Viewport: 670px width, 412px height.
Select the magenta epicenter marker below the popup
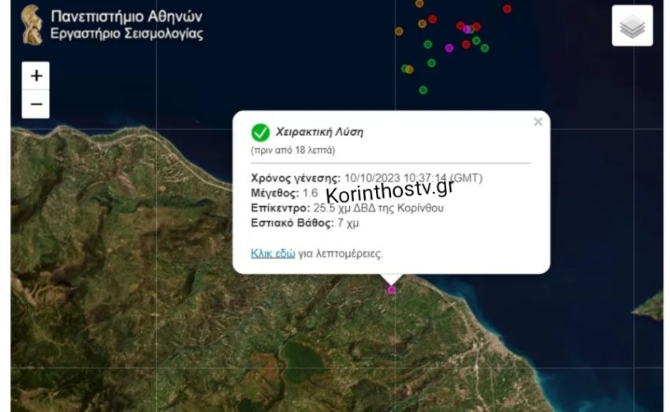(x=392, y=290)
